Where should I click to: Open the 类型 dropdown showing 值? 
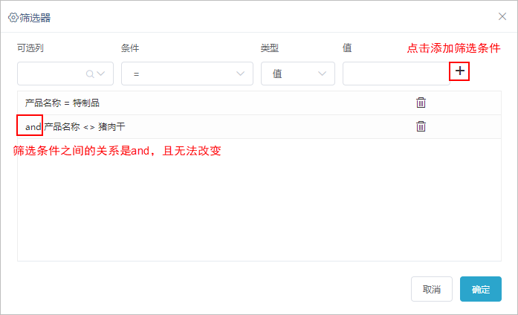point(298,74)
